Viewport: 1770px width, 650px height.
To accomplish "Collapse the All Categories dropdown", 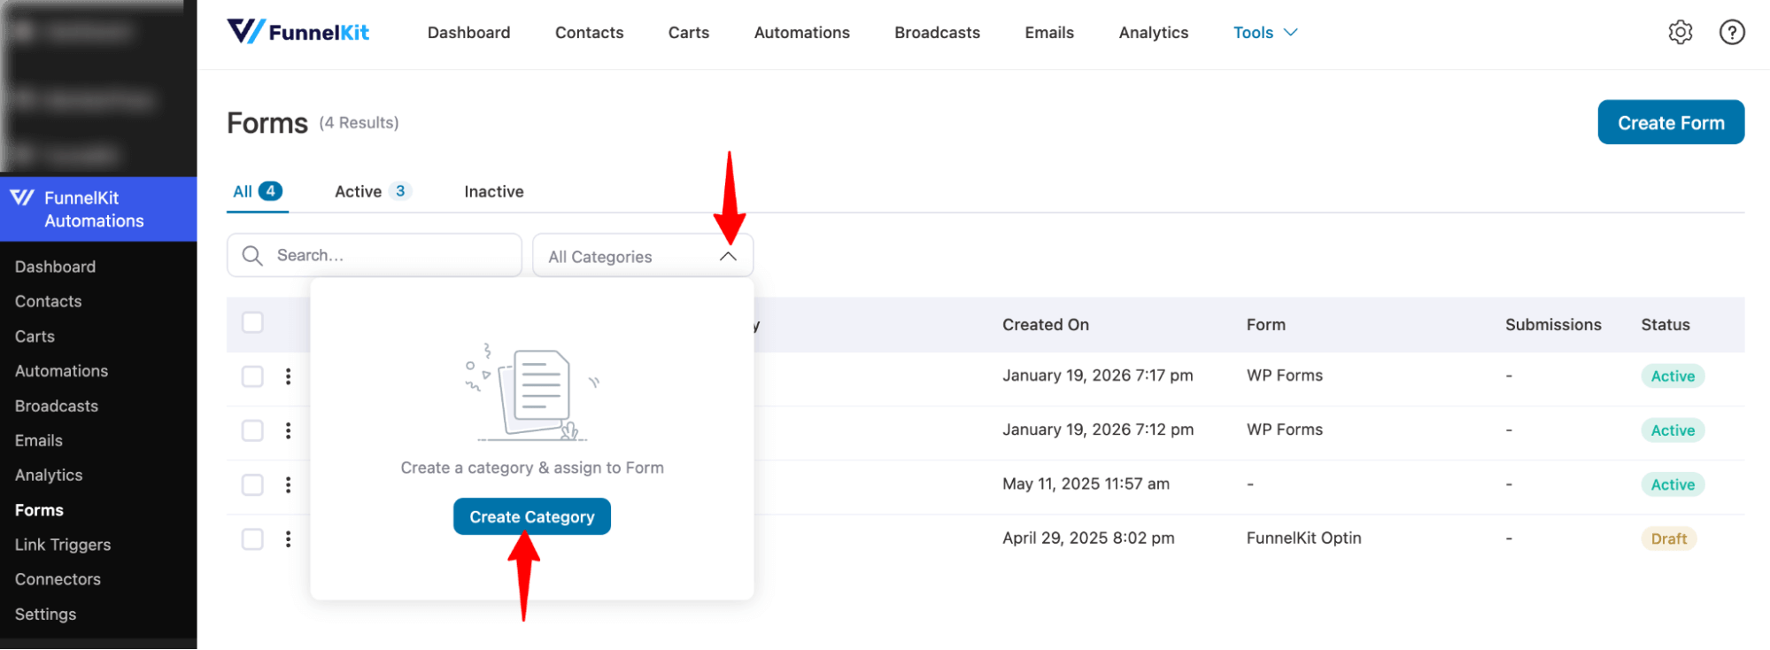I will [x=728, y=256].
